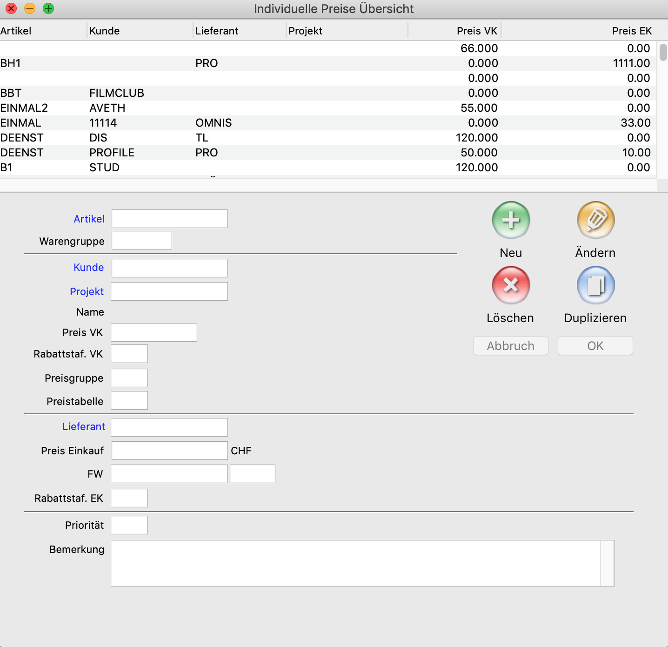Click the blue Duplizieren copy icon
The image size is (668, 647).
pyautogui.click(x=595, y=285)
